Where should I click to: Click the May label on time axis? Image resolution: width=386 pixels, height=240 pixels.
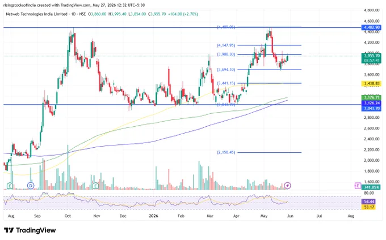[x=264, y=216]
